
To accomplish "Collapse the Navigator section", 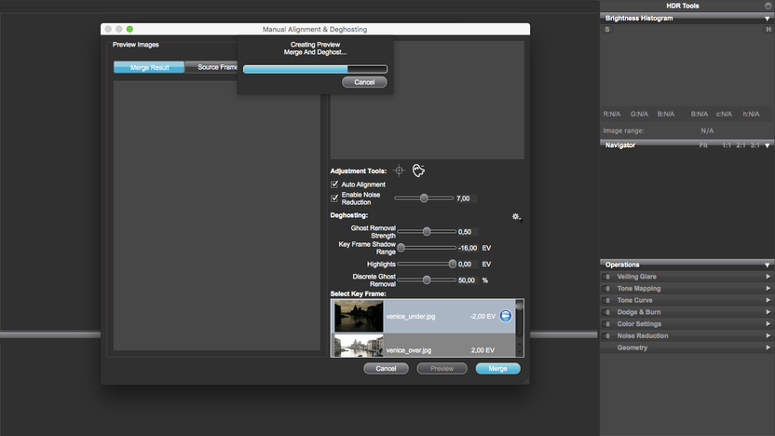I will click(768, 145).
